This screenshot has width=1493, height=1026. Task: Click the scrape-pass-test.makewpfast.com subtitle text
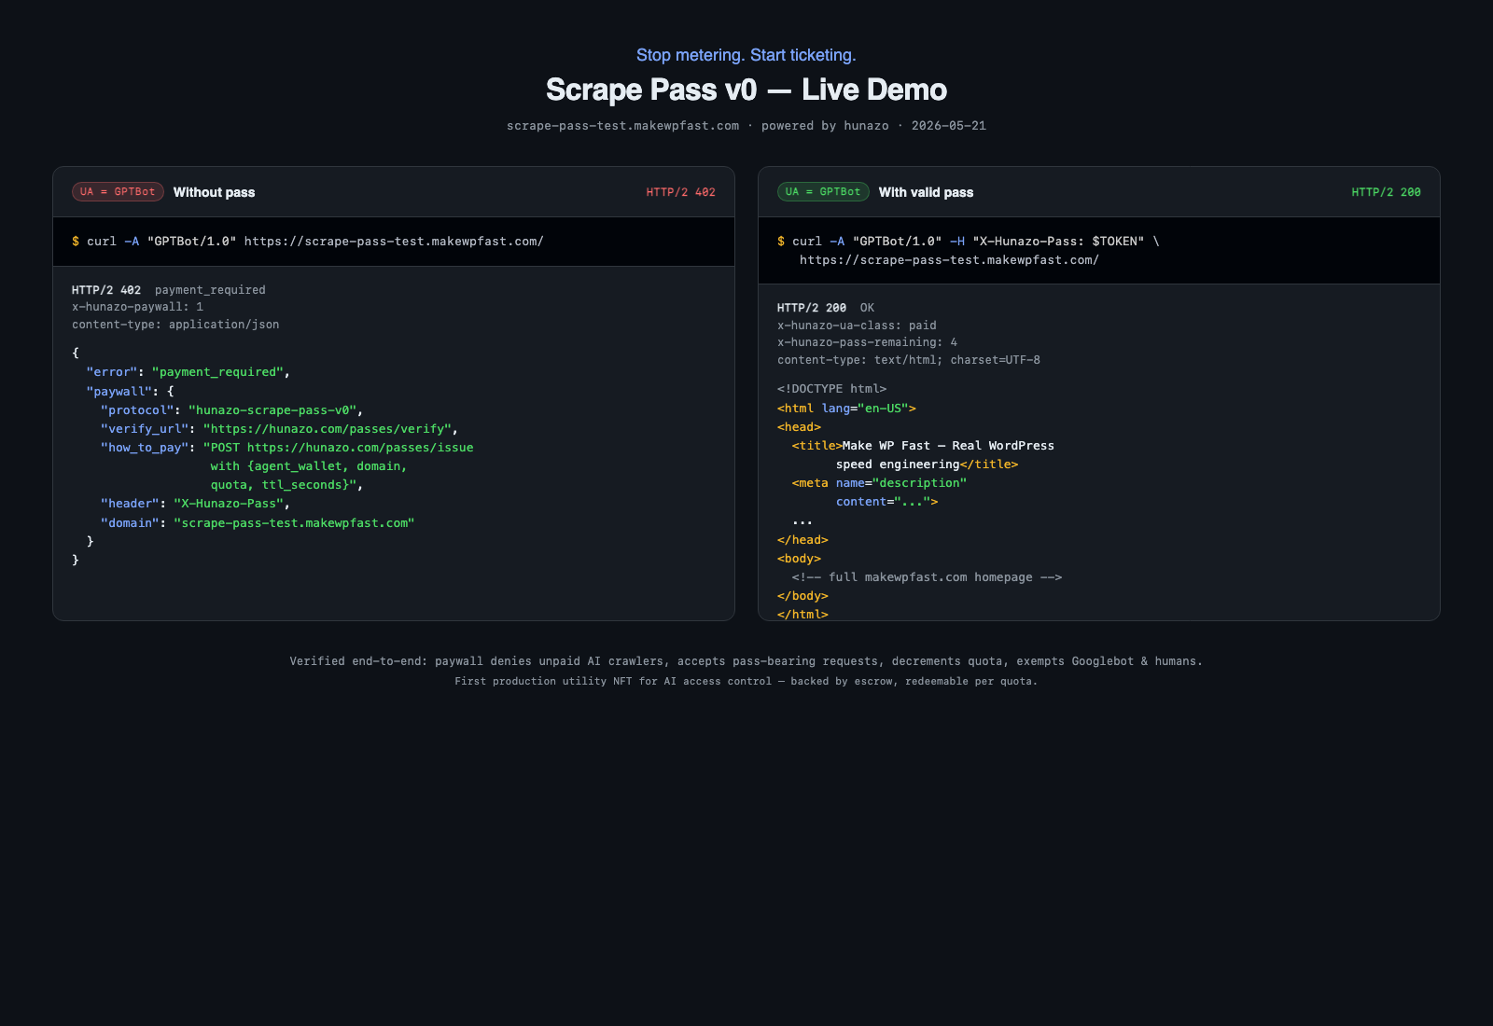tap(622, 126)
